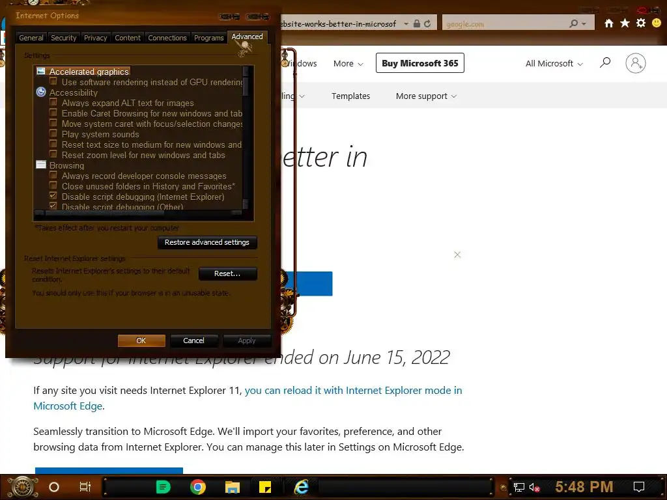This screenshot has width=667, height=500.
Task: Click the Reset... button
Action: [x=227, y=274]
